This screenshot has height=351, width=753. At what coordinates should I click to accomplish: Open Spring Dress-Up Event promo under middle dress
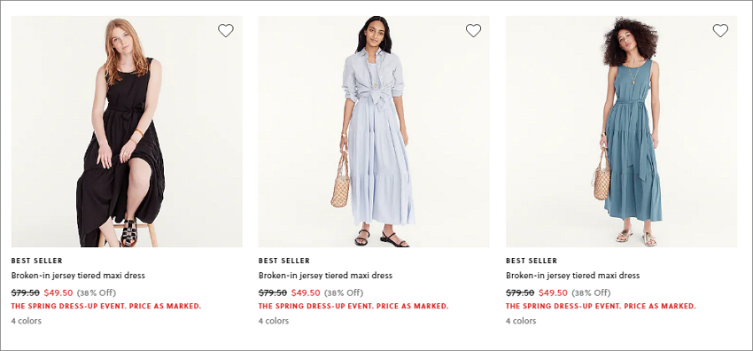pyautogui.click(x=353, y=307)
